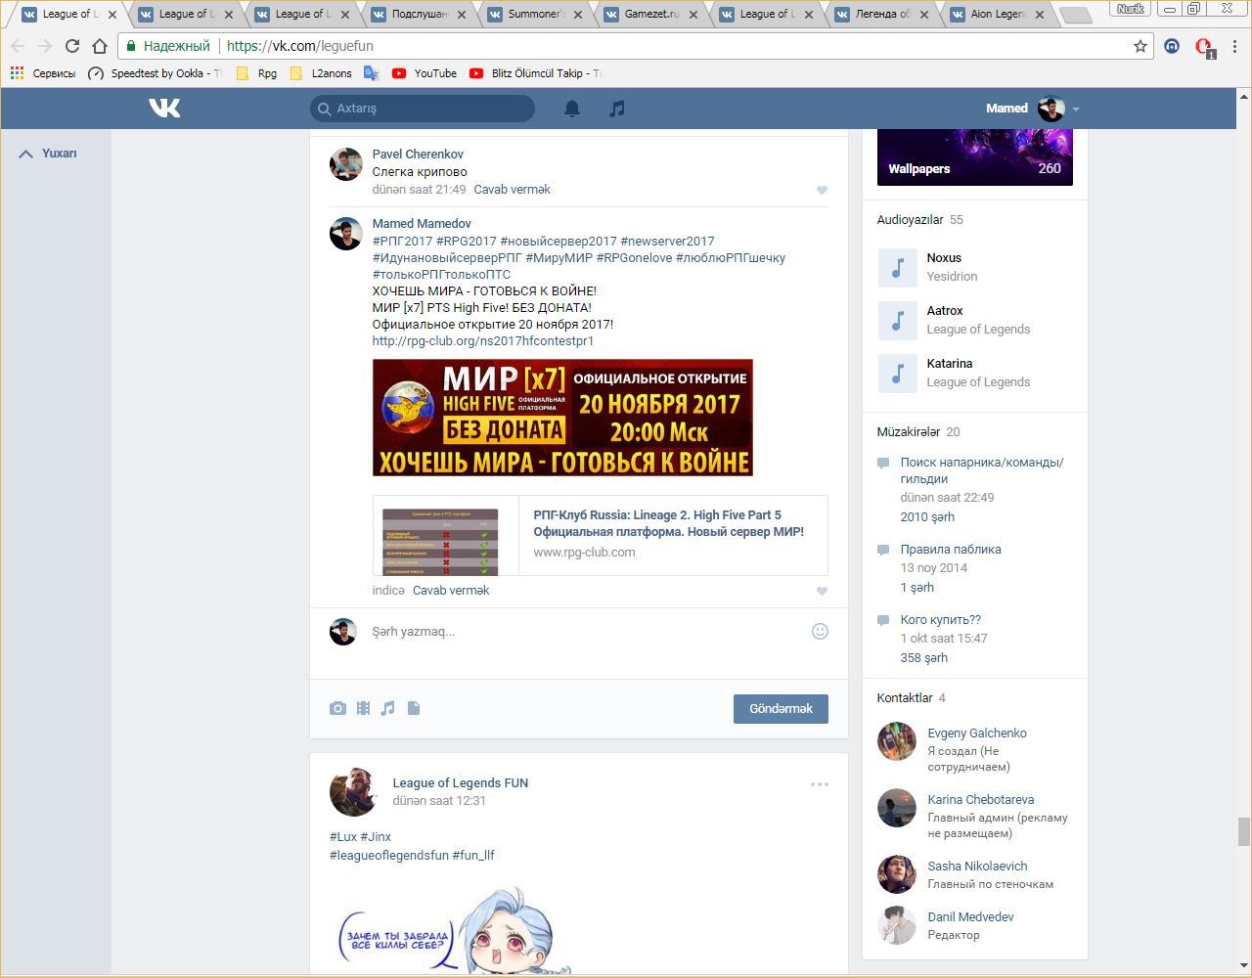1252x978 pixels.
Task: Click the VK logo in header
Action: [164, 108]
